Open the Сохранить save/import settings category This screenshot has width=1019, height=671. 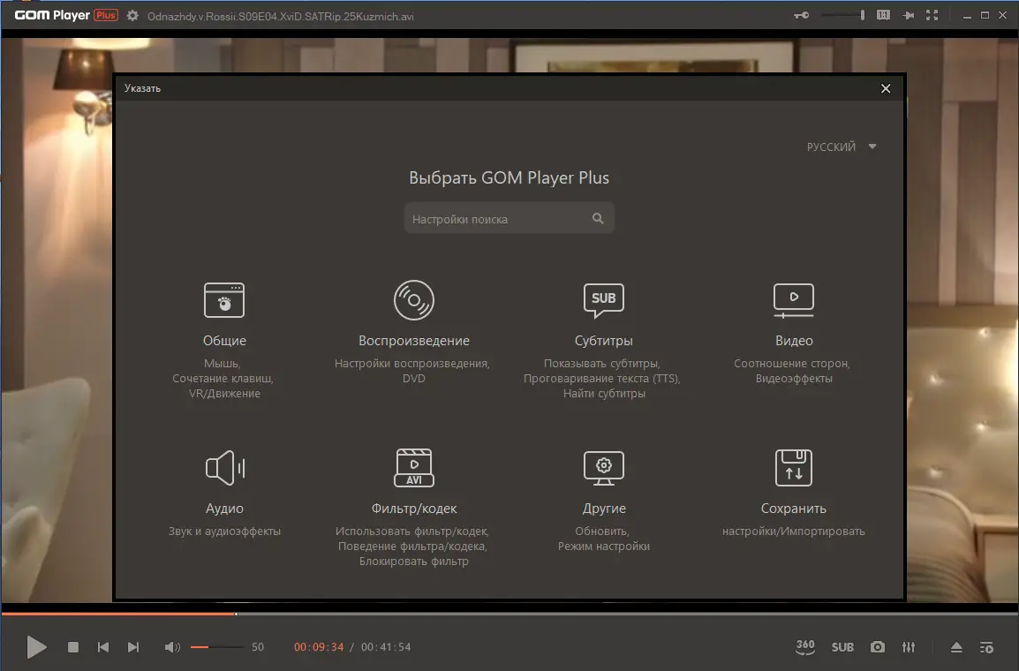coord(794,494)
